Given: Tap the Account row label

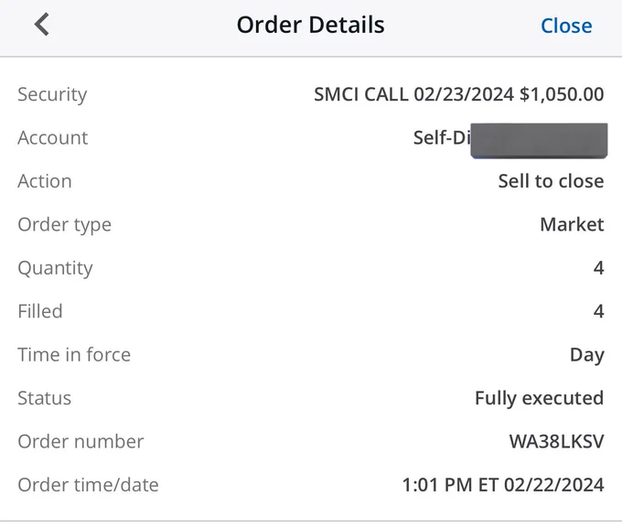Looking at the screenshot, I should pyautogui.click(x=53, y=138).
